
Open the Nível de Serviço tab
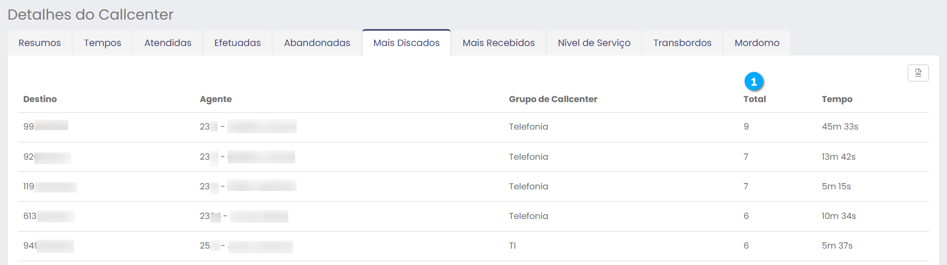pos(594,43)
